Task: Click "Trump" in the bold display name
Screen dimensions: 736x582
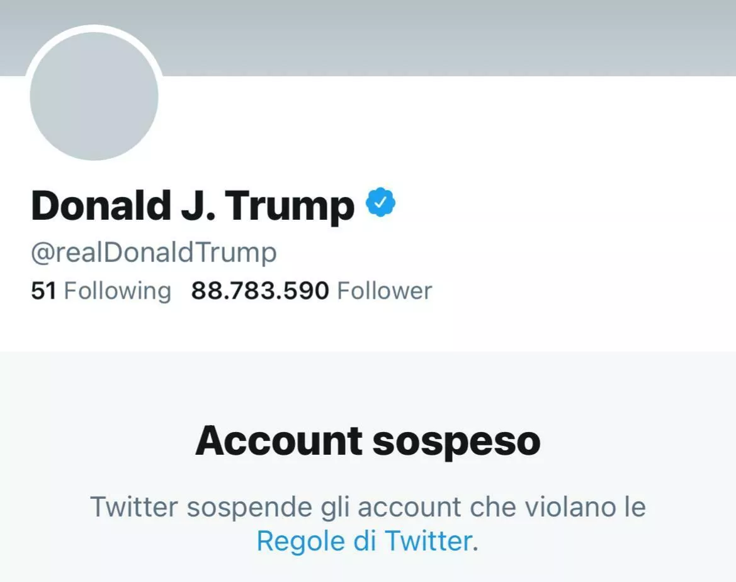Action: (x=290, y=205)
